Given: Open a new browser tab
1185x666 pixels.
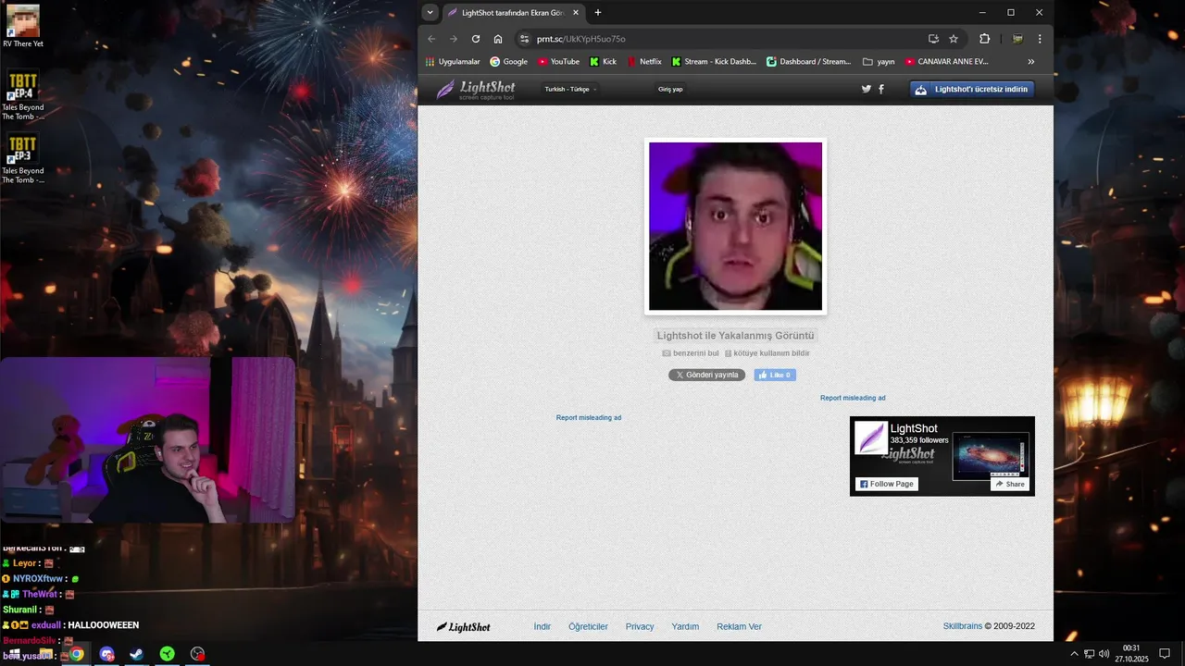Looking at the screenshot, I should click(598, 12).
